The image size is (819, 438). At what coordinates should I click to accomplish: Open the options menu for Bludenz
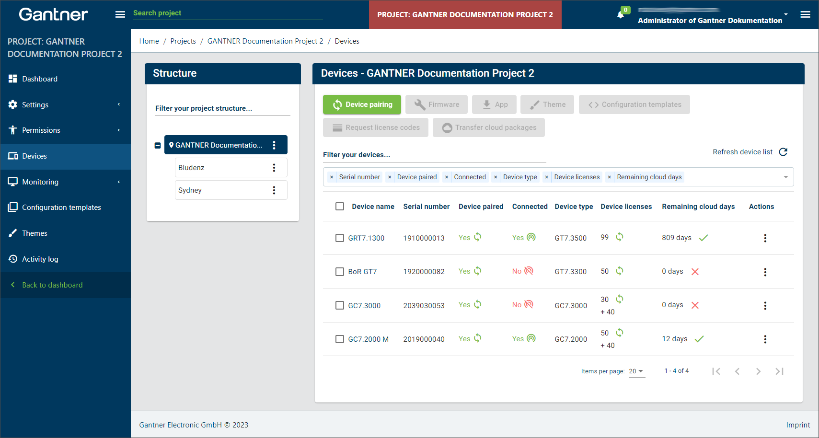click(x=274, y=168)
